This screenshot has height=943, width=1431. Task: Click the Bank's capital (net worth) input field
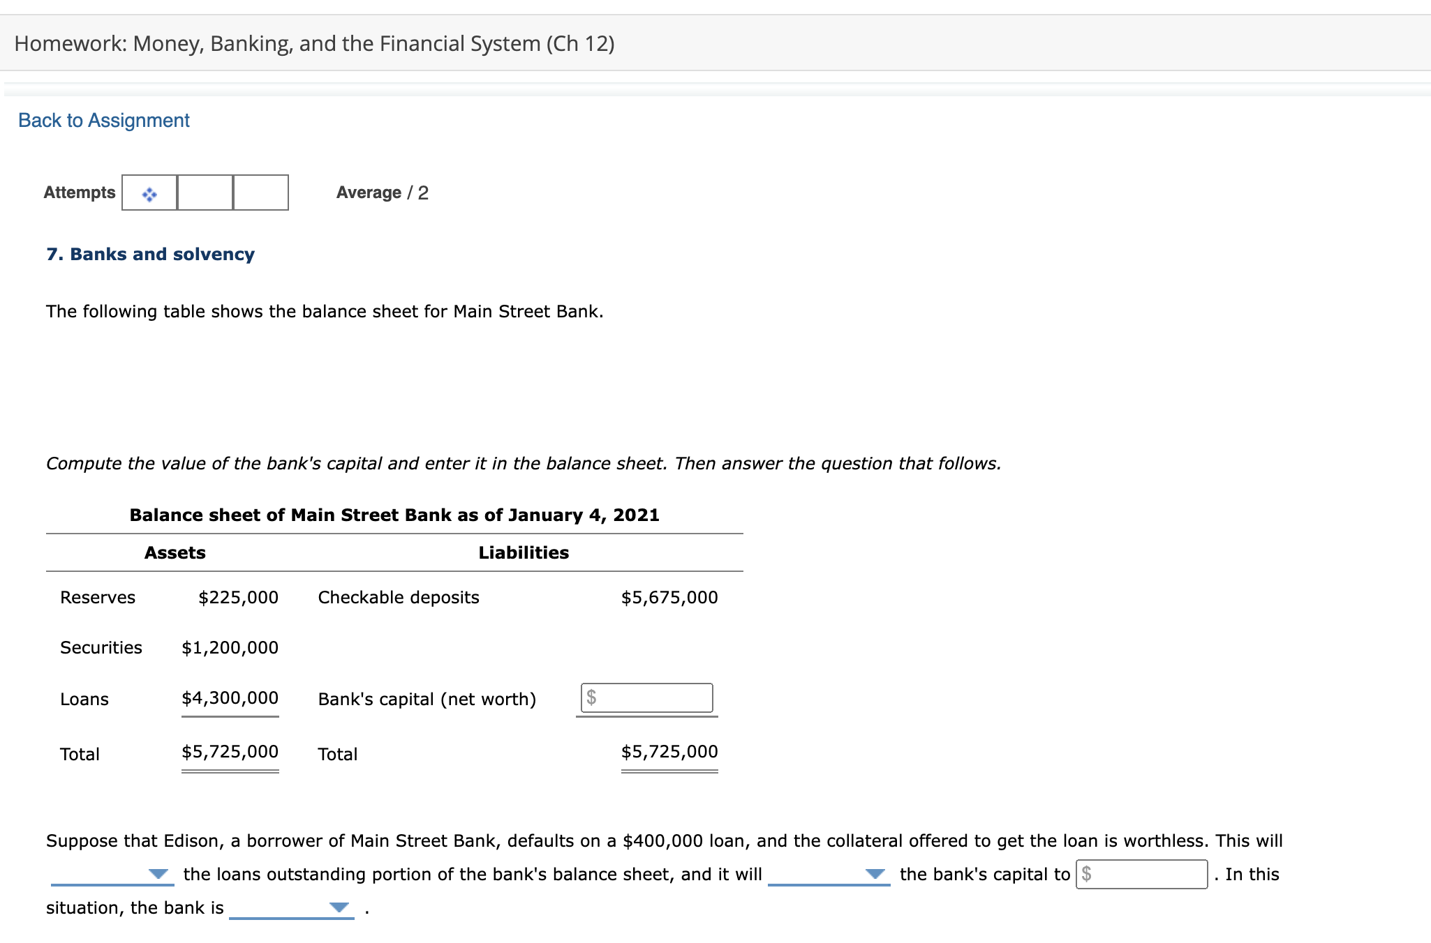click(x=646, y=698)
